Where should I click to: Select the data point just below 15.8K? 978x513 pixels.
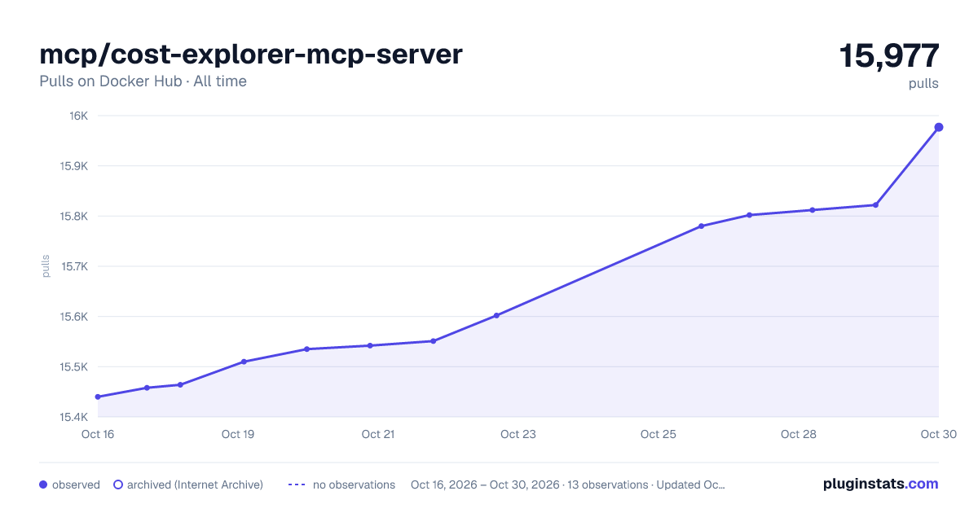702,226
